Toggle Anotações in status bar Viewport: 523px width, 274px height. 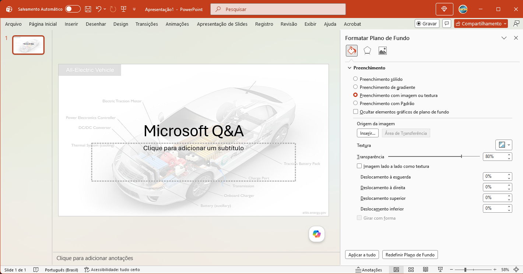pos(368,270)
